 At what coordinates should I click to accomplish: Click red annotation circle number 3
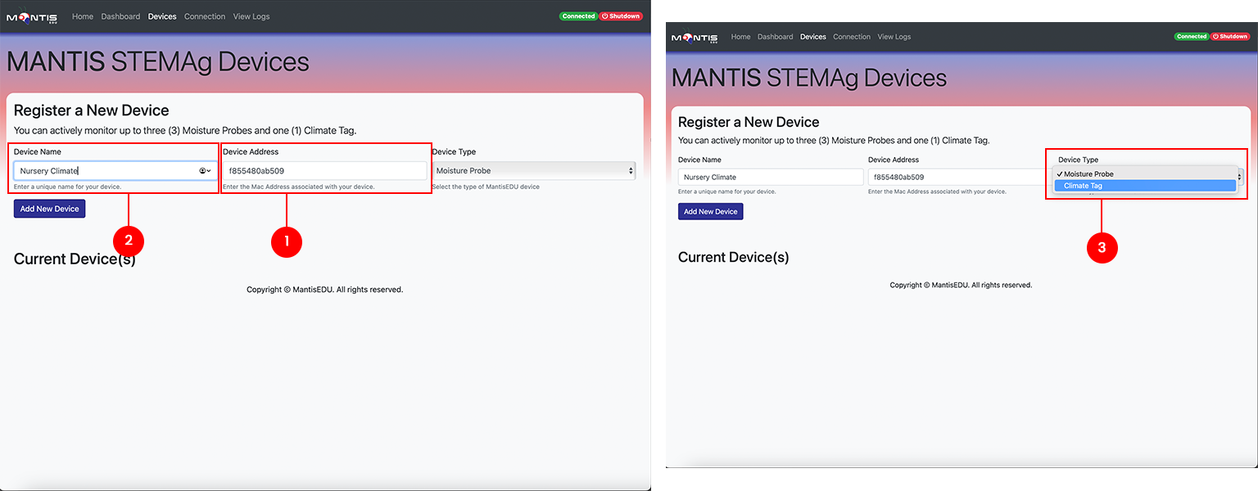pyautogui.click(x=1102, y=249)
